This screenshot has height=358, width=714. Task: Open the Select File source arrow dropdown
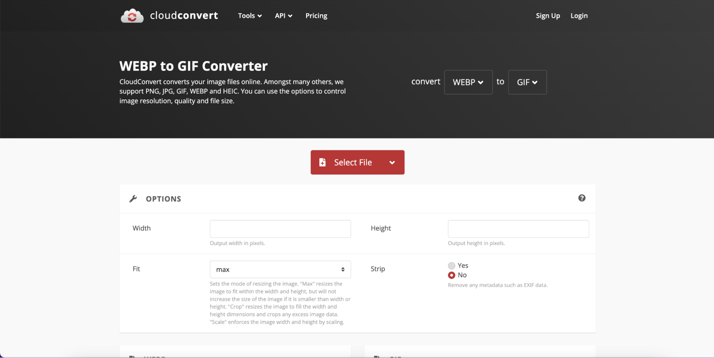392,162
